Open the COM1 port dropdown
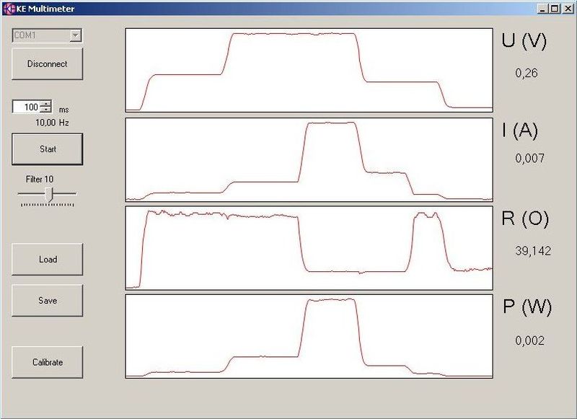Image resolution: width=577 pixels, height=419 pixels. 75,35
